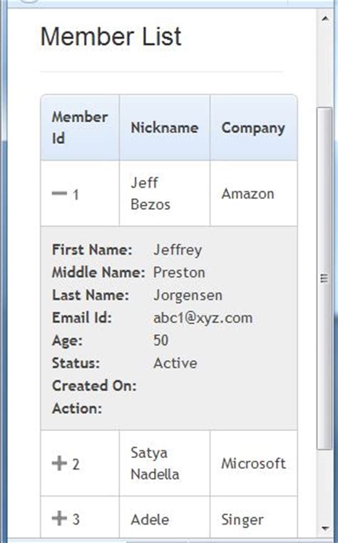Expand row 2 with plus icon
The image size is (338, 543).
(x=59, y=463)
